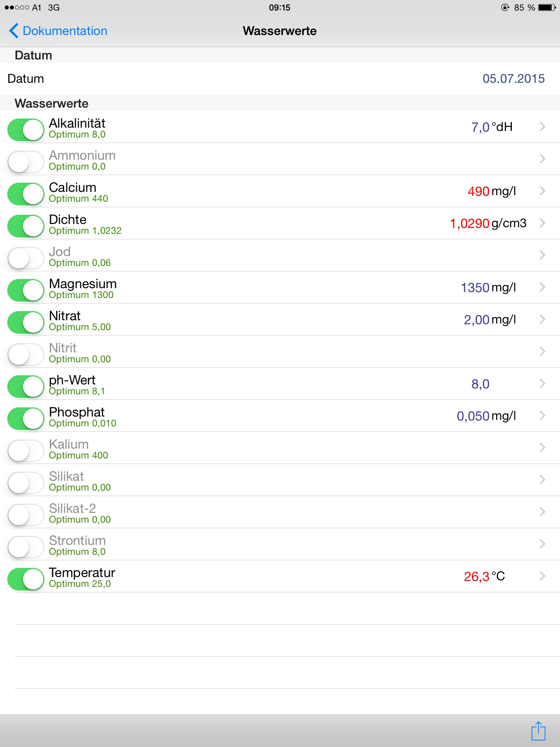Expand the Magnesium row chevron
Screen dimensions: 560x747
[542, 287]
